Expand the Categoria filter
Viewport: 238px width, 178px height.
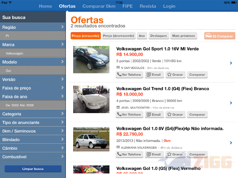tap(33, 114)
